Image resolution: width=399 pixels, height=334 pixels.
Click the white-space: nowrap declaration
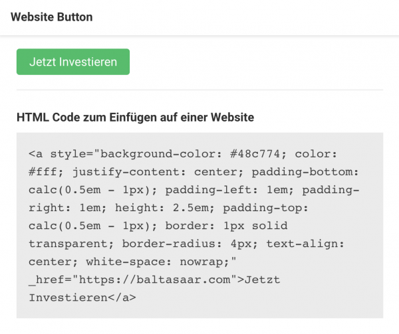157,262
